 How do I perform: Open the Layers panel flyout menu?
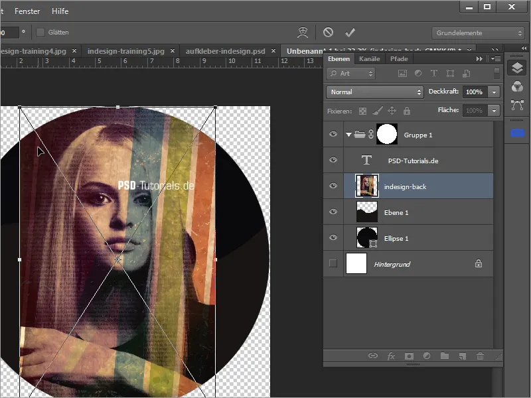(x=496, y=59)
